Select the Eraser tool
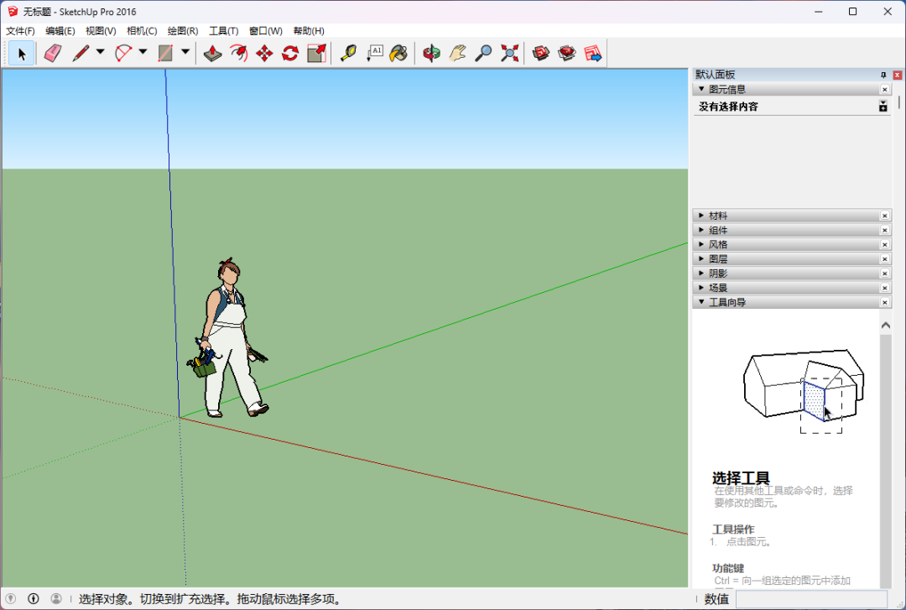This screenshot has height=610, width=906. tap(53, 54)
